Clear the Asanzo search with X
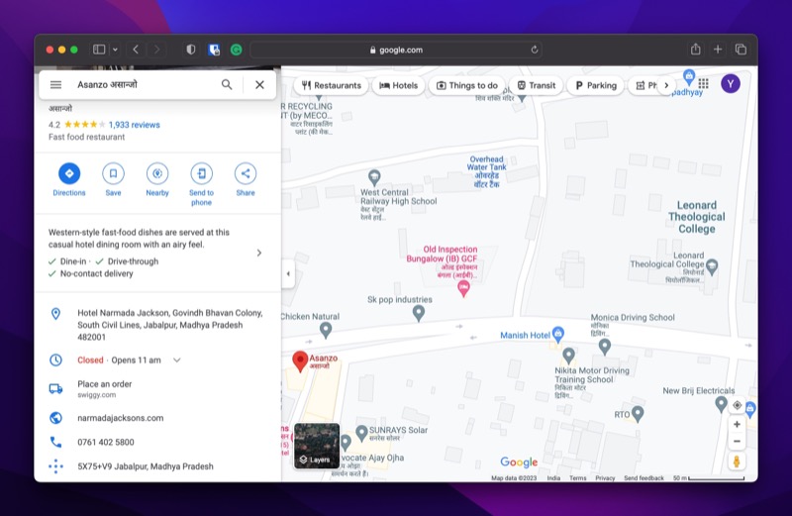The image size is (792, 516). (259, 85)
